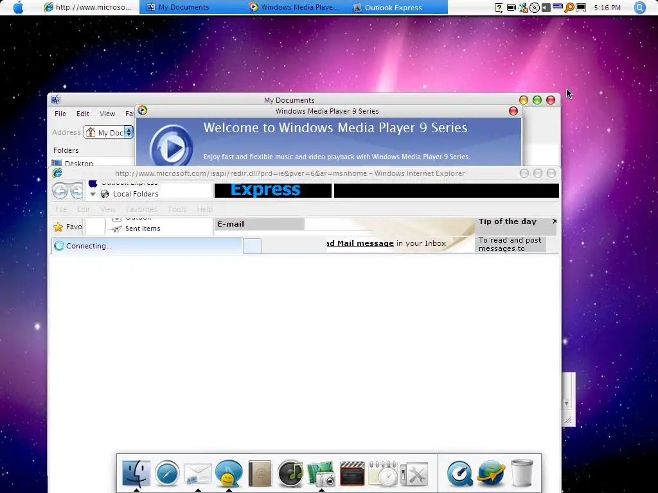Click the Windows Media Player title bar icon

(142, 110)
